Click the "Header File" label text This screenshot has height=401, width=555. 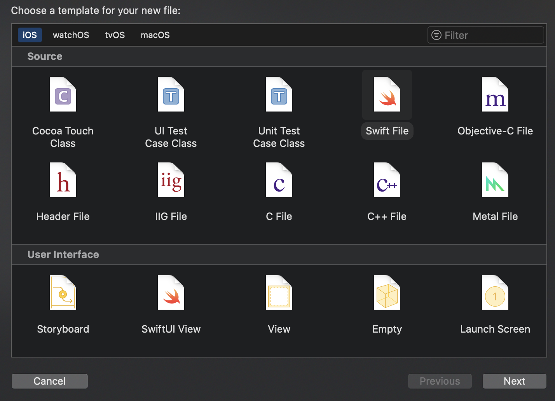pyautogui.click(x=63, y=216)
